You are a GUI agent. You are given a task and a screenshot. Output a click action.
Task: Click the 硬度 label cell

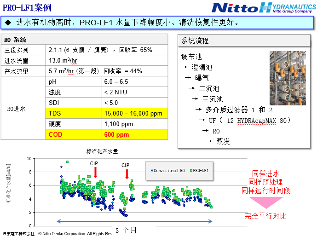(x=73, y=124)
